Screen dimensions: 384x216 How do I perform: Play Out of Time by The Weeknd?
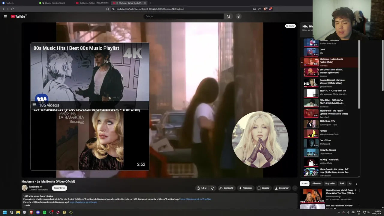(x=329, y=143)
